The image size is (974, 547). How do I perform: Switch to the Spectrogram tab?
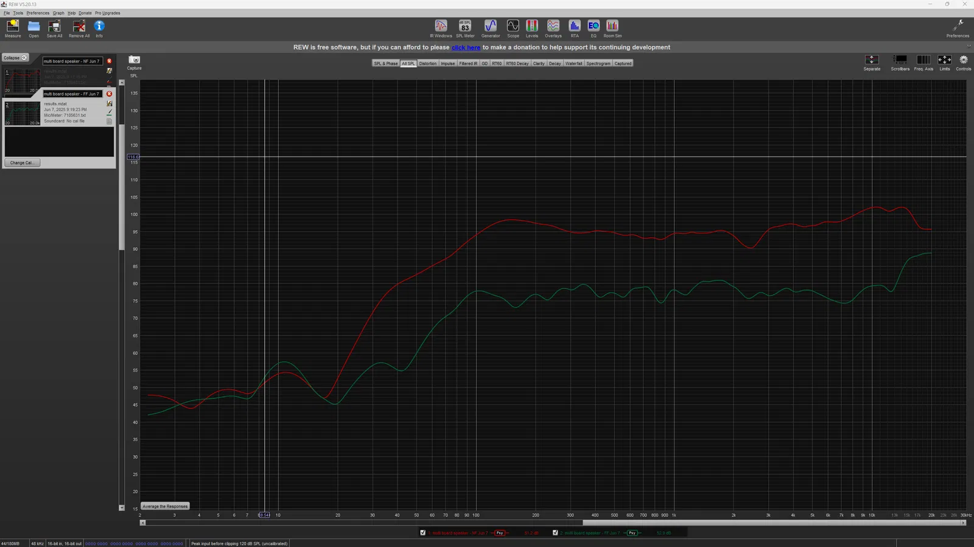tap(598, 63)
